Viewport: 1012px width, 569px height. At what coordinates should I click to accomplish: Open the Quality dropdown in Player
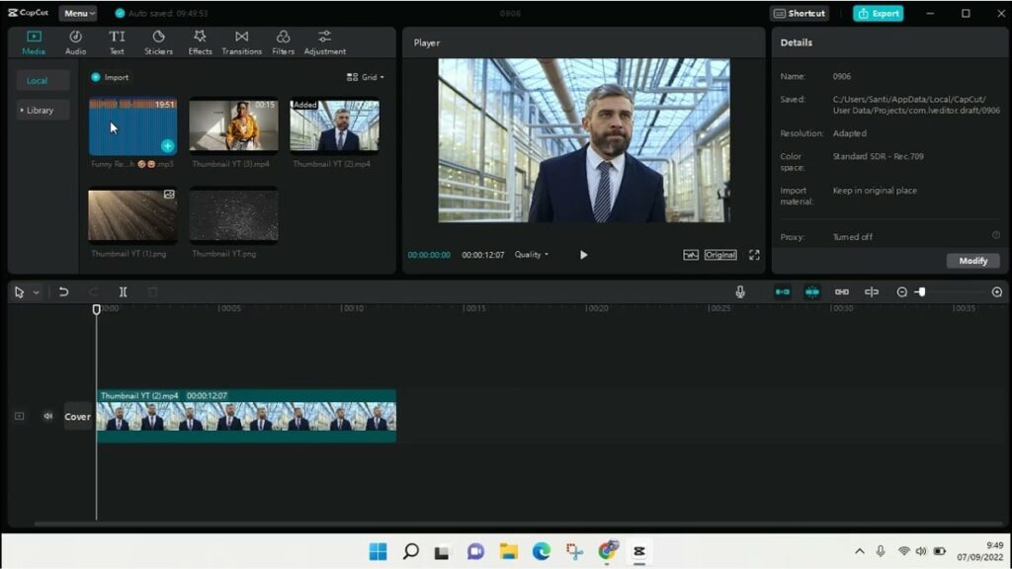[531, 255]
